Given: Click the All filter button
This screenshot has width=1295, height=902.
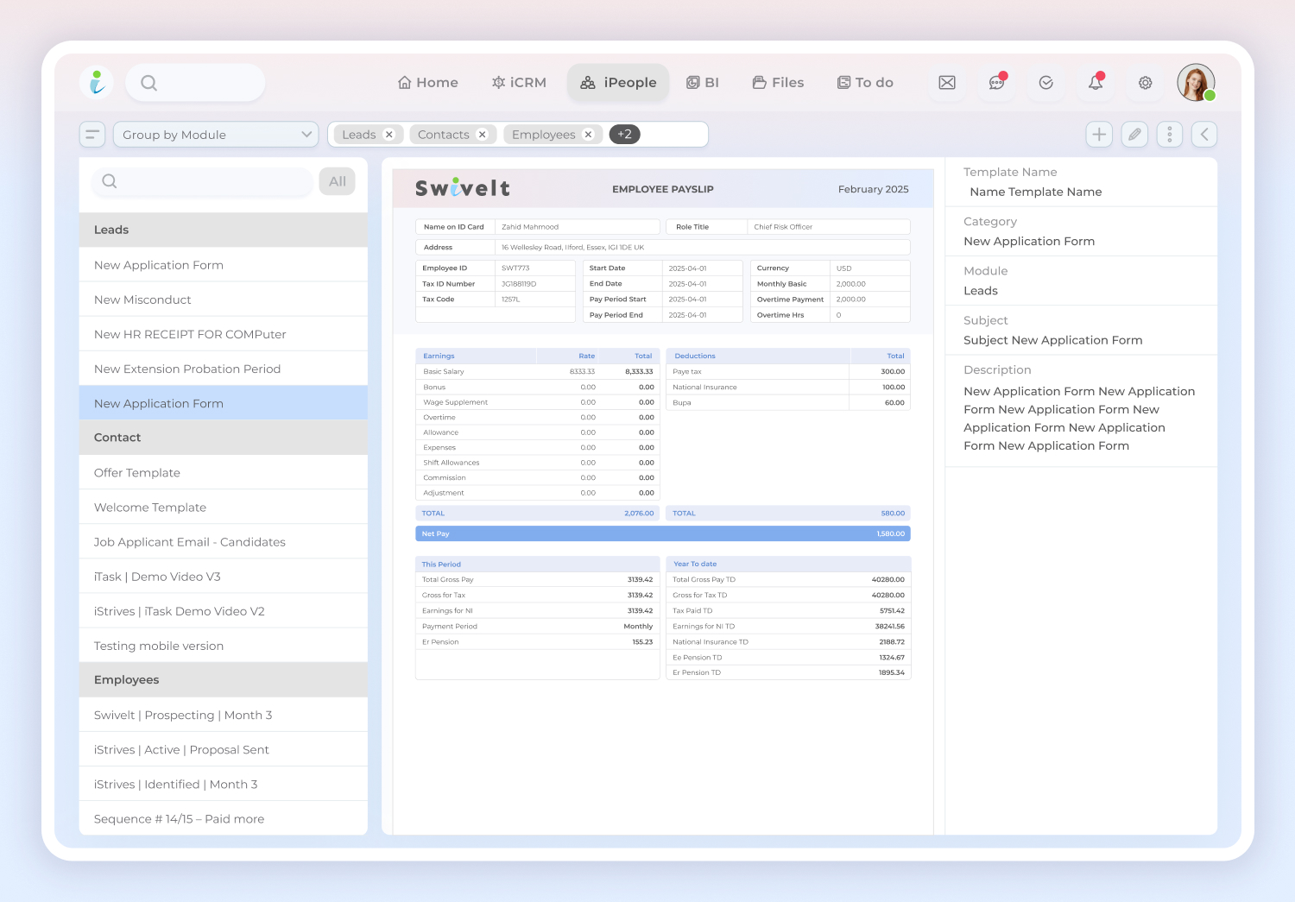Looking at the screenshot, I should 338,181.
